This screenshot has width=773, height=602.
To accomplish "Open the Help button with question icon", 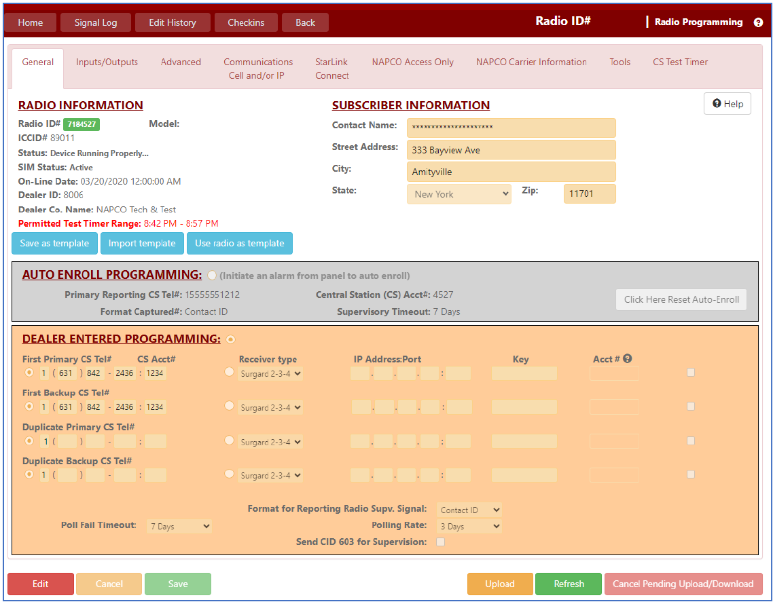I will 727,104.
